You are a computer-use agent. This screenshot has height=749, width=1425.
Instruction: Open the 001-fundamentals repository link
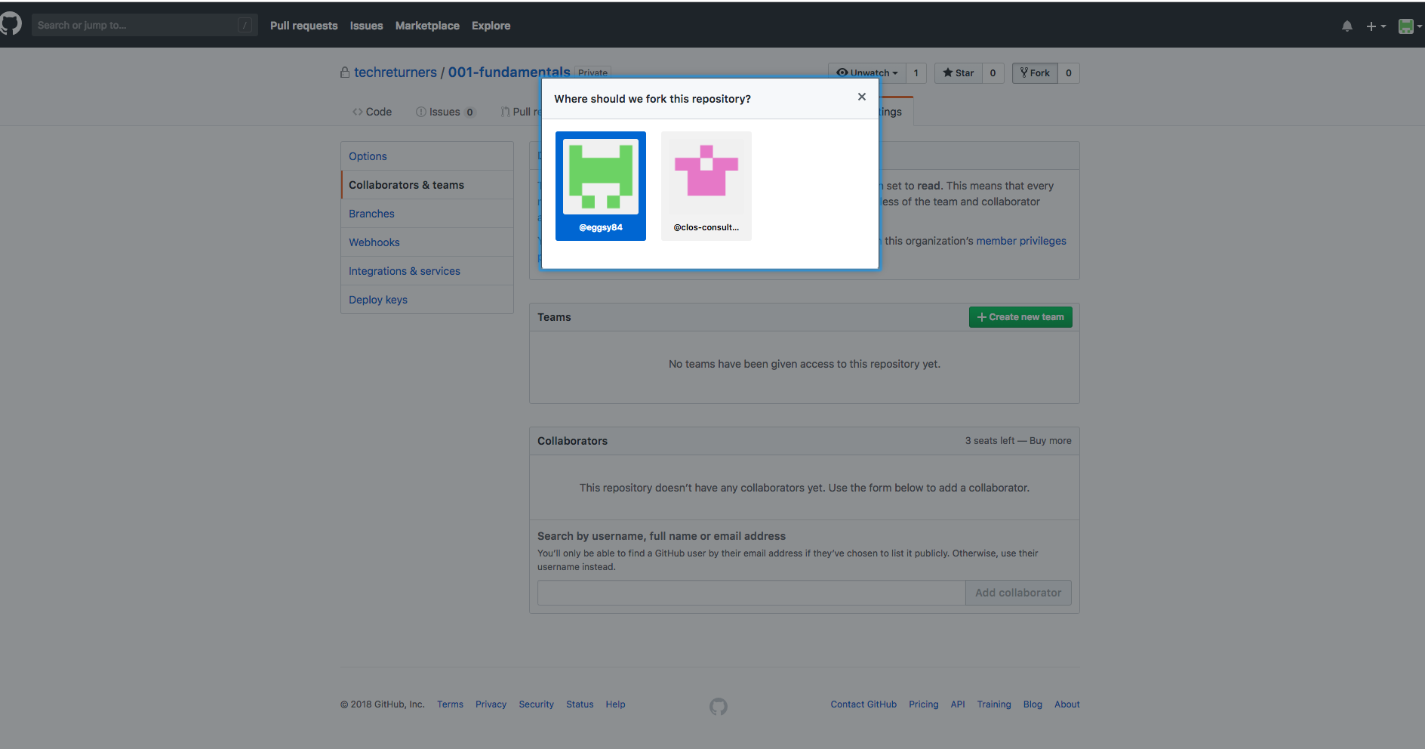pyautogui.click(x=509, y=72)
